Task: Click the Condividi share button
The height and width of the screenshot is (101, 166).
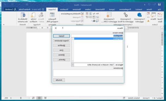Action: pyautogui.click(x=11, y=10)
